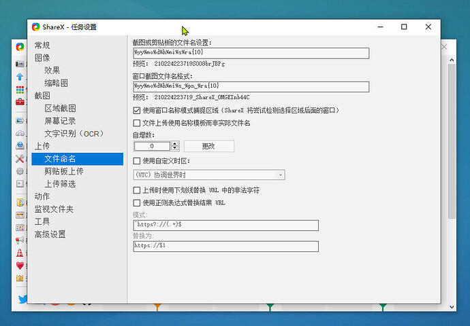The width and height of the screenshot is (470, 326).
Task: Open 剪贴板上传 settings page
Action: (x=64, y=171)
